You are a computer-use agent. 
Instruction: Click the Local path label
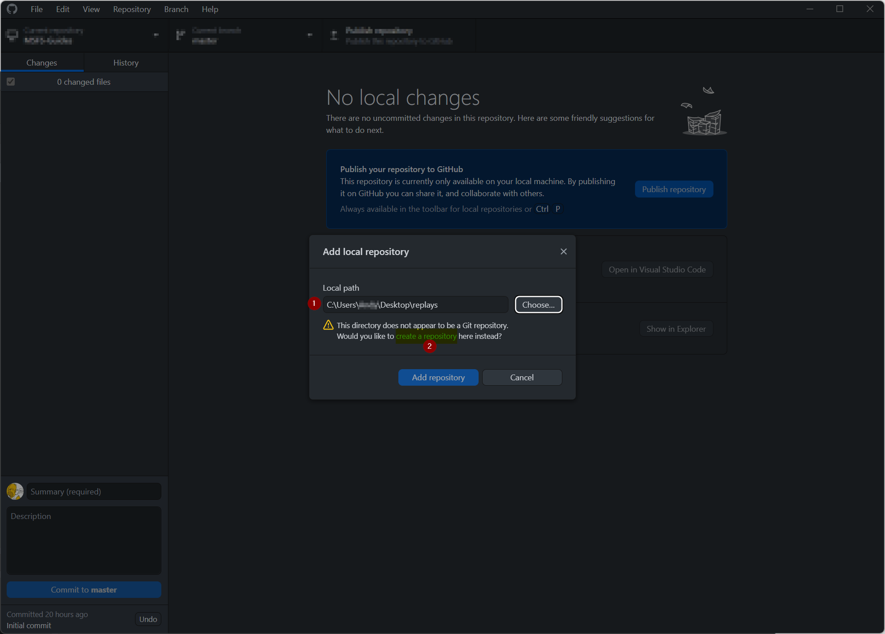[341, 288]
